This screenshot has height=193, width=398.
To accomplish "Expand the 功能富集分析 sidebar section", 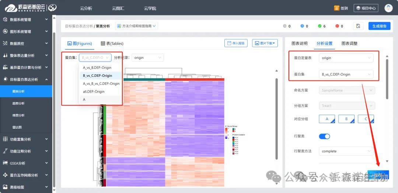I will coord(26,139).
